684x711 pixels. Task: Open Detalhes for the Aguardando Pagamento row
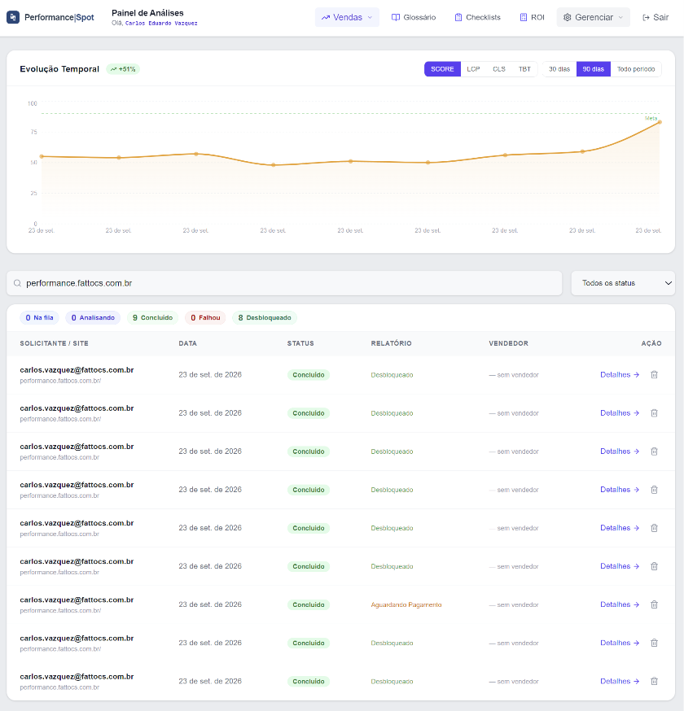620,604
